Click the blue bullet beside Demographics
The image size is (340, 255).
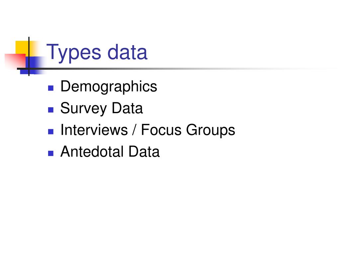pyautogui.click(x=51, y=88)
